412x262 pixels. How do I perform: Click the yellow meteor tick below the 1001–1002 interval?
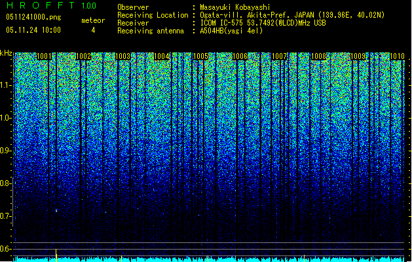[x=56, y=255]
